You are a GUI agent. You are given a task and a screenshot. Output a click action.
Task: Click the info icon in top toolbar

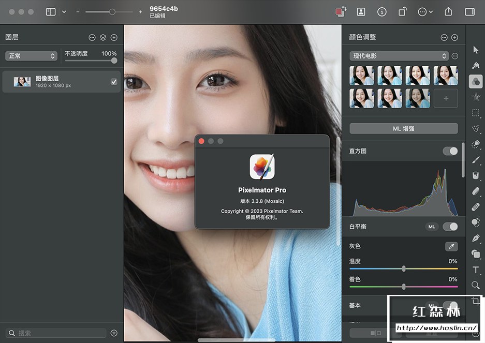[x=382, y=11]
